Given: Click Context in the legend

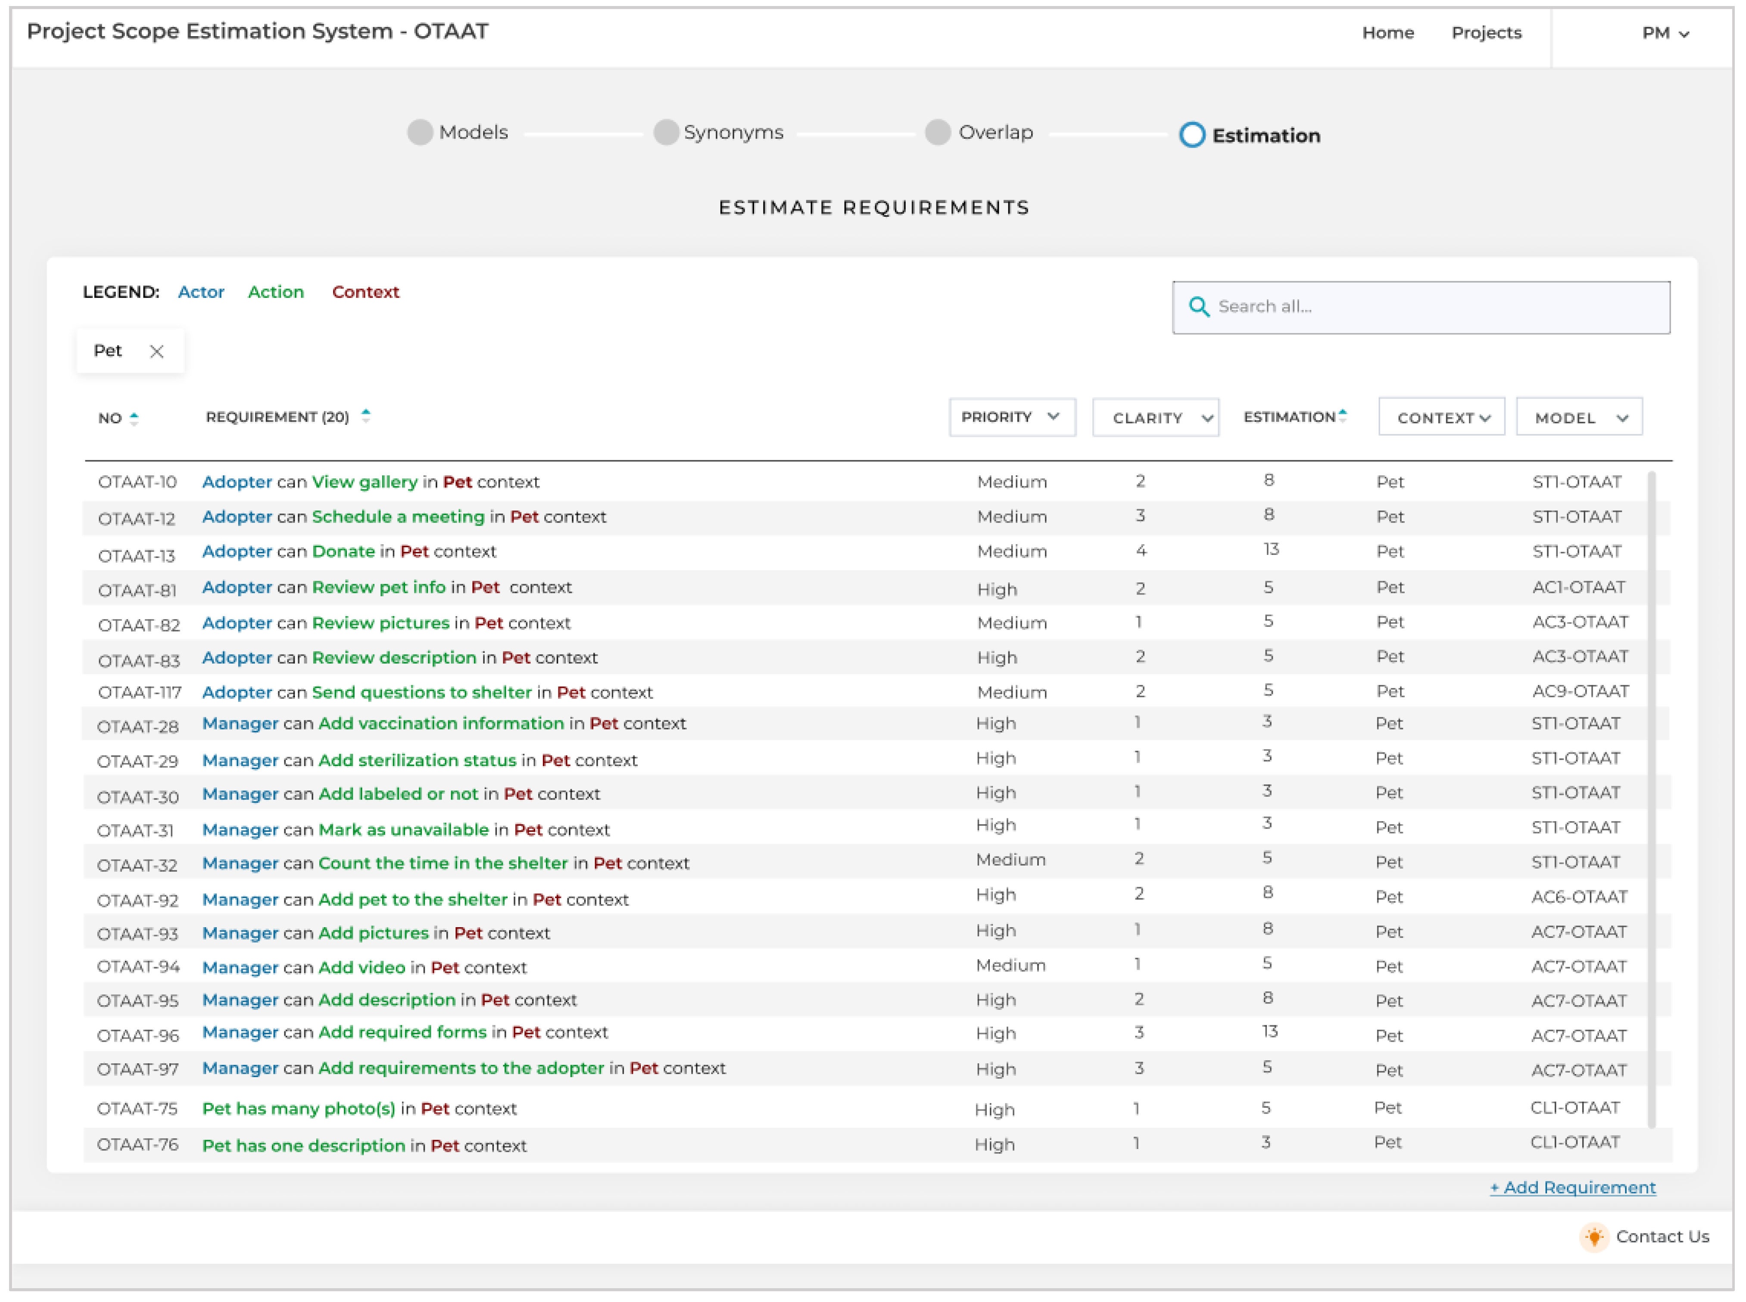Looking at the screenshot, I should pos(366,292).
